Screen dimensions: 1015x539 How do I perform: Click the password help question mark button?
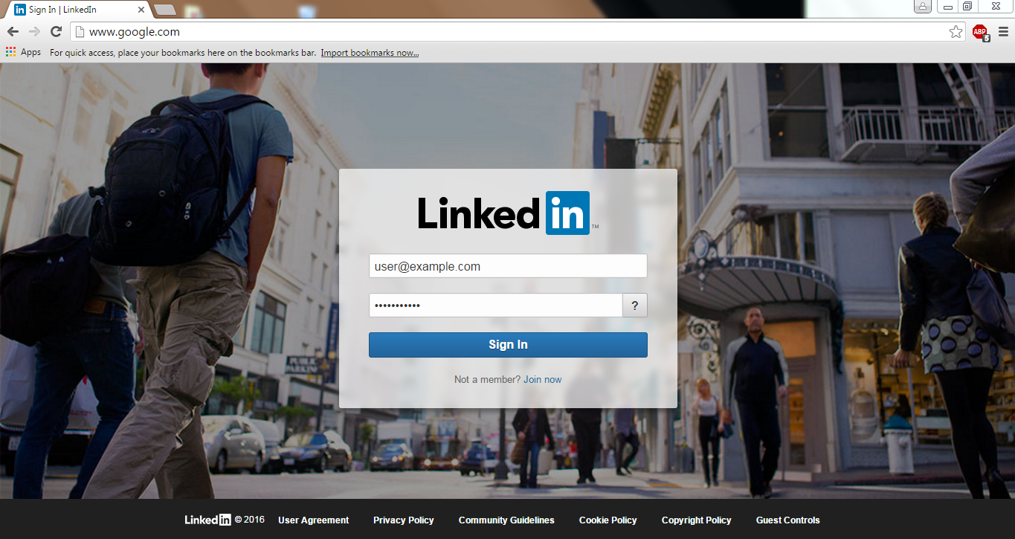tap(635, 305)
